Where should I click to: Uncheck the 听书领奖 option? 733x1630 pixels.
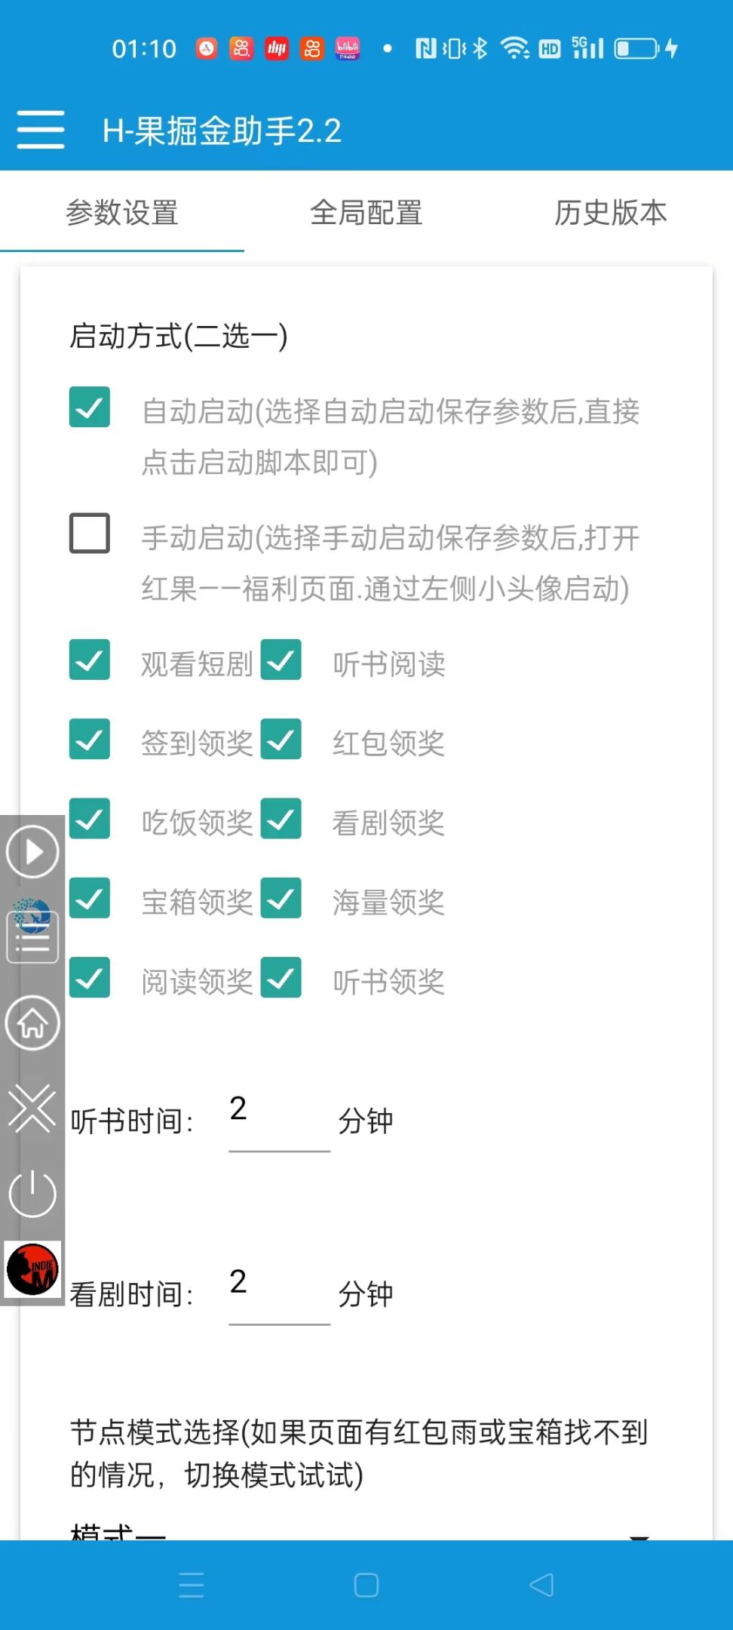point(280,979)
